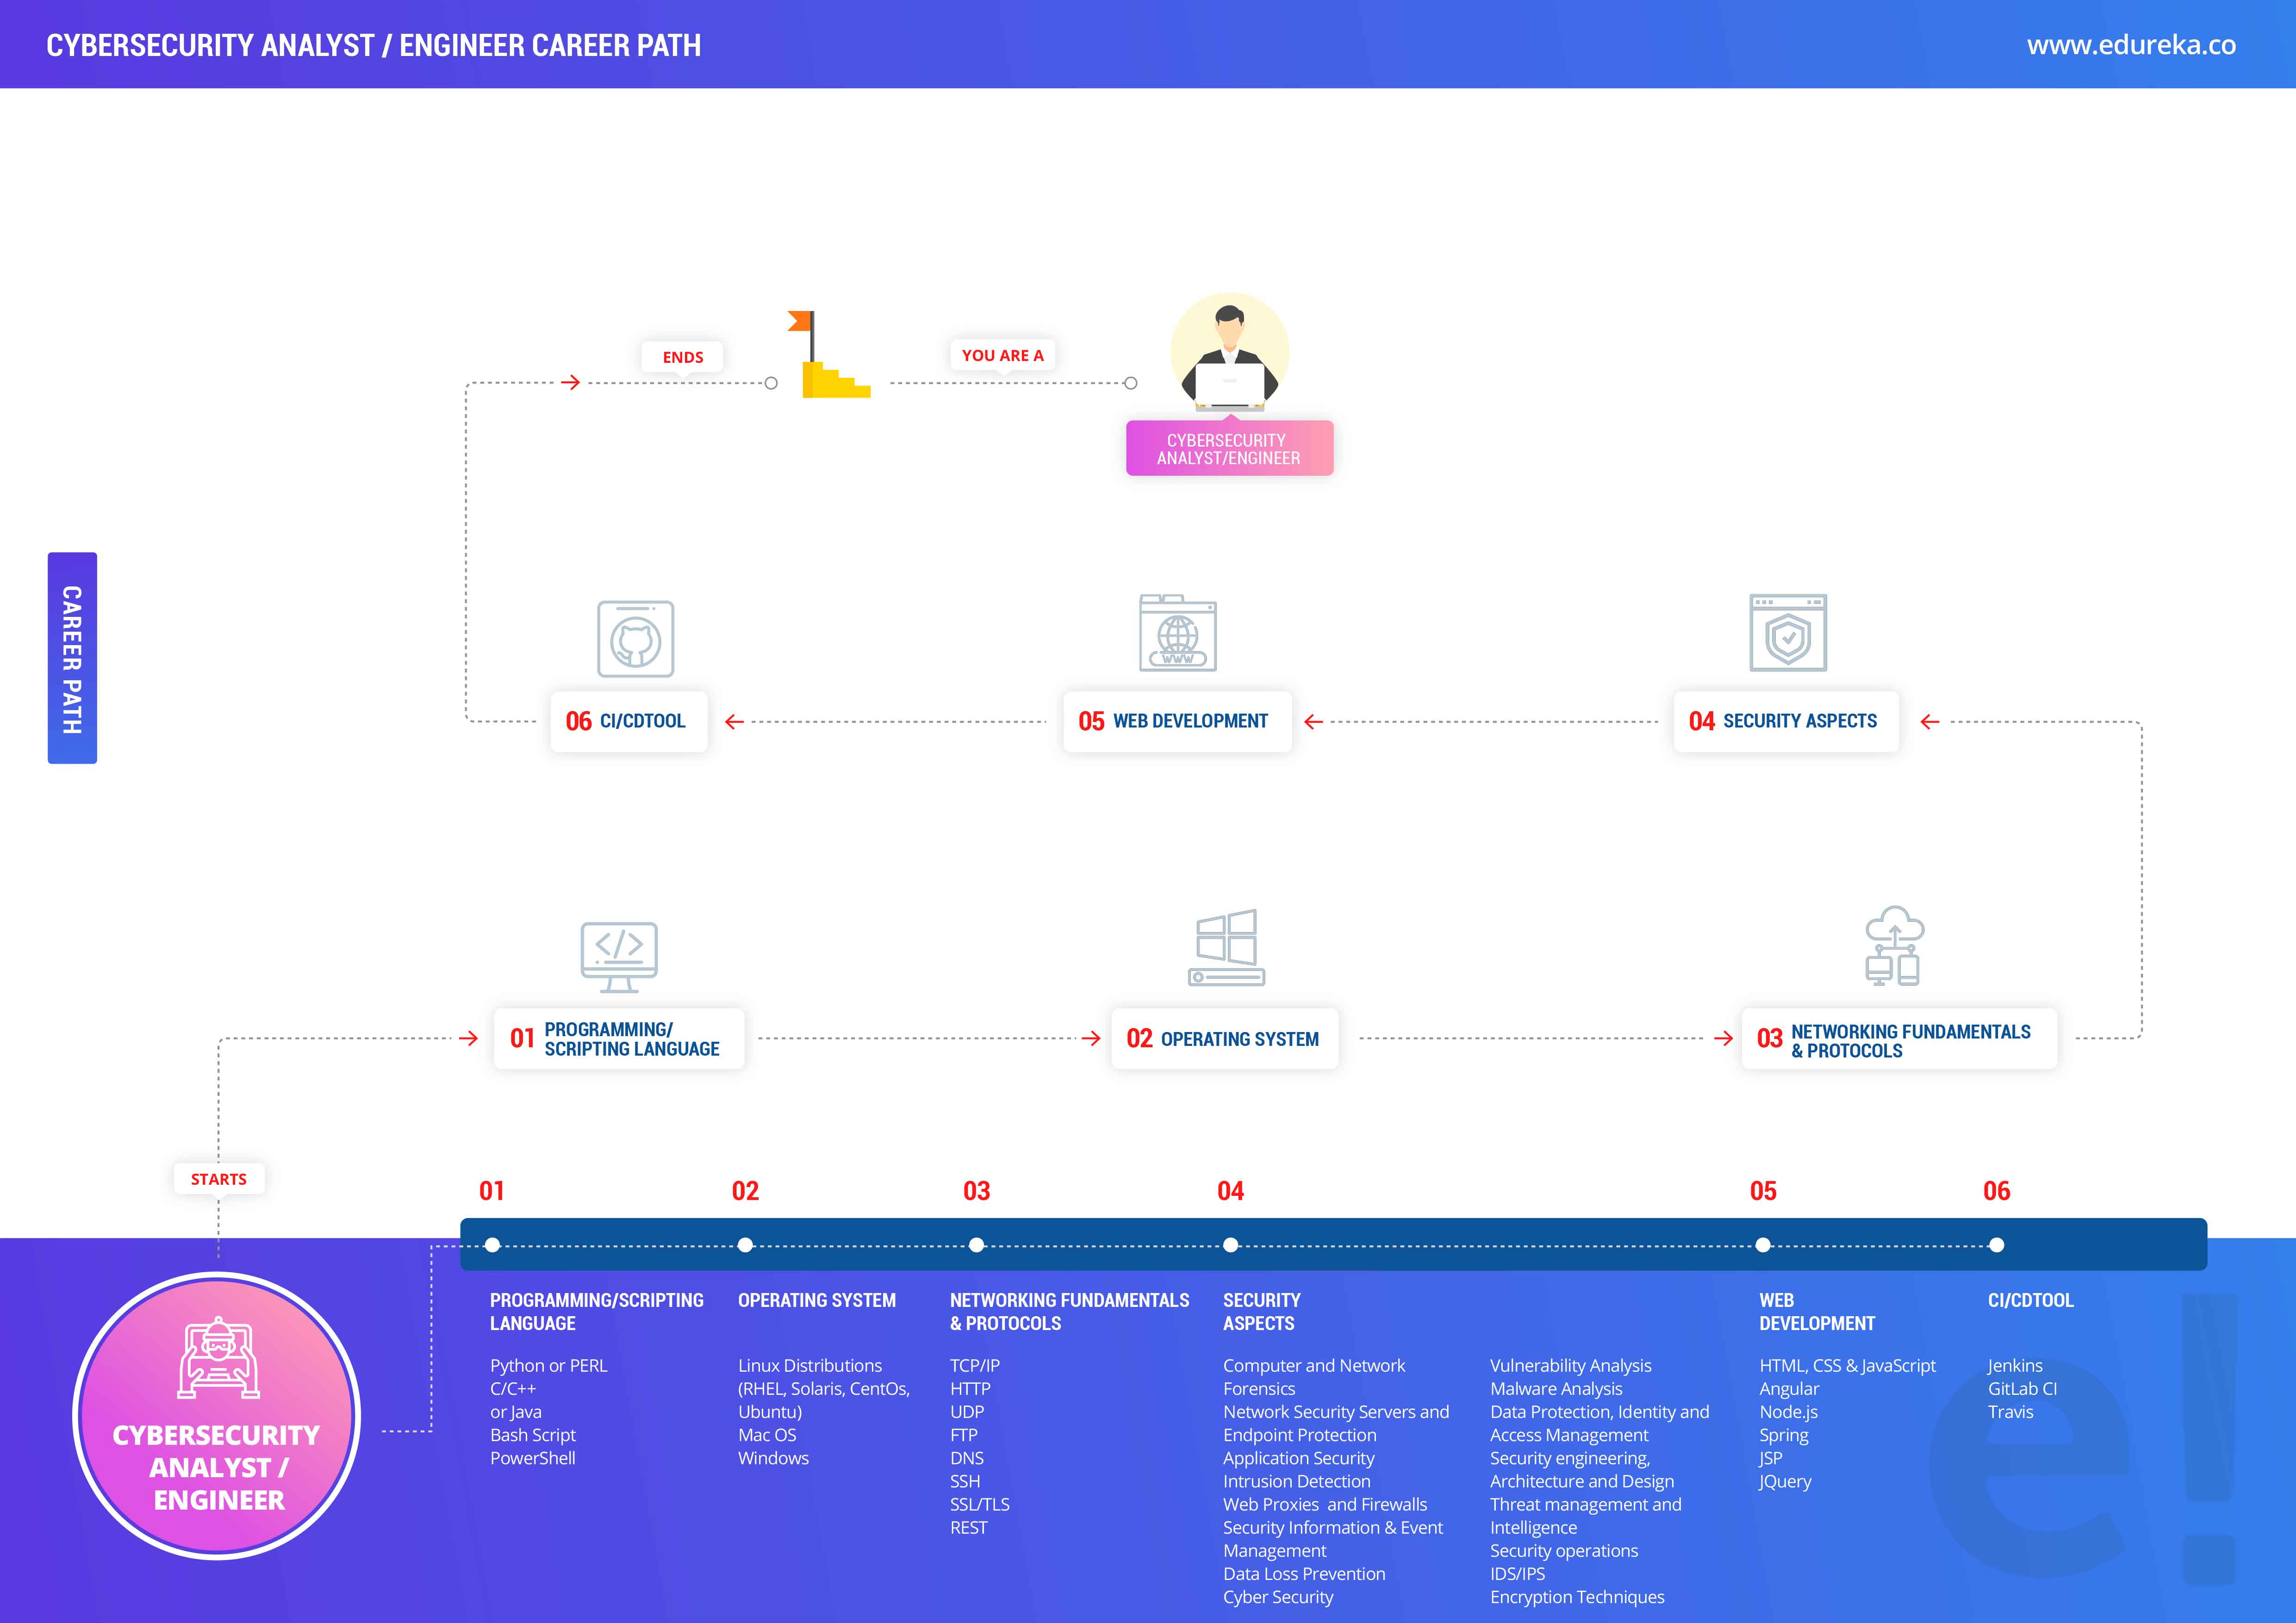Click the WWW globe web development icon
Viewport: 2296px width, 1623px height.
(x=1177, y=634)
